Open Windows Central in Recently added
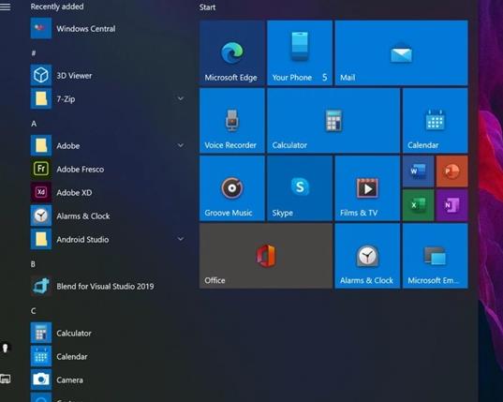 tap(109, 28)
